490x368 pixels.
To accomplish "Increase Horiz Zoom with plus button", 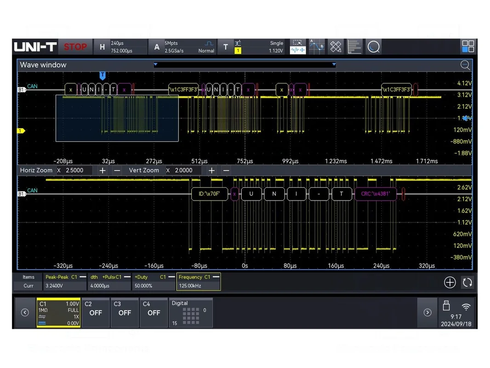I will (102, 170).
